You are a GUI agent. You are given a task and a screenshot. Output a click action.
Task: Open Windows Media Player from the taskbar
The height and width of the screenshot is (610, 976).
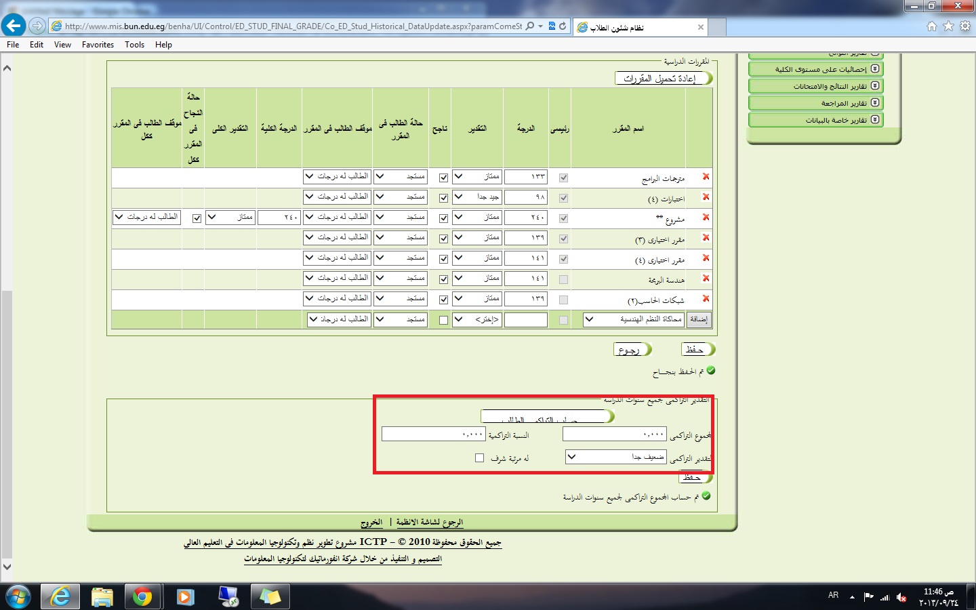click(185, 596)
